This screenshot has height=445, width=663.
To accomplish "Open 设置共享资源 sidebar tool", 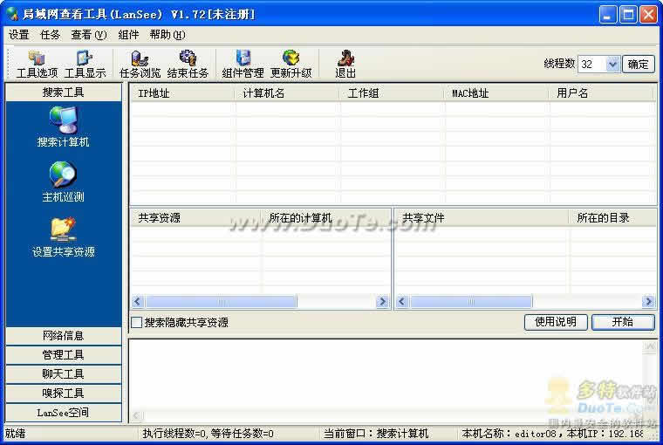I will tap(63, 236).
